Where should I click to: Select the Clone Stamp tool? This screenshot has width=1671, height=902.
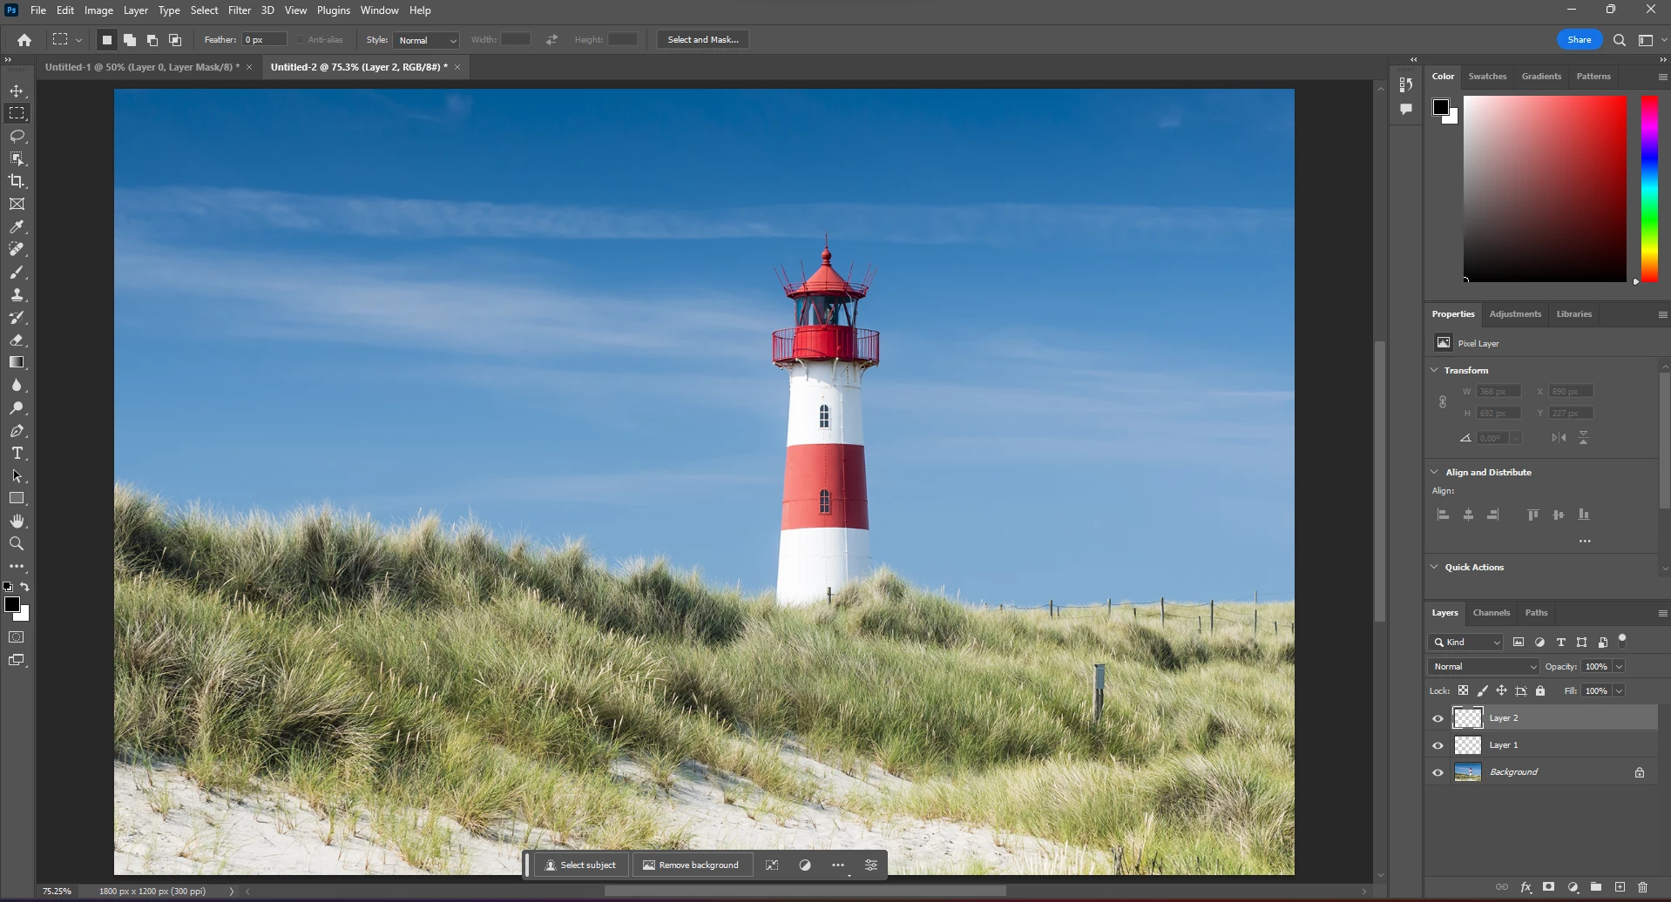17,294
